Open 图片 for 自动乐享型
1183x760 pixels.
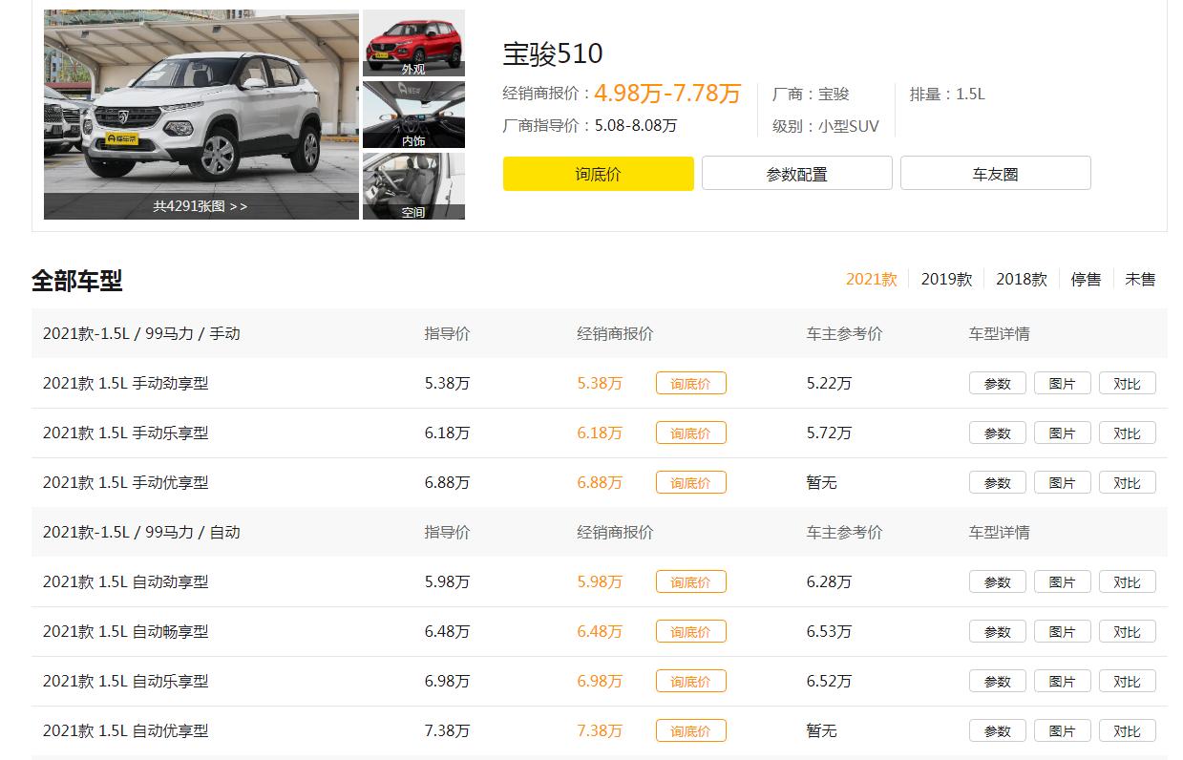[1063, 681]
